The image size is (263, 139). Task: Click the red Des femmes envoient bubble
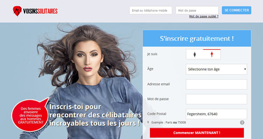[30, 115]
